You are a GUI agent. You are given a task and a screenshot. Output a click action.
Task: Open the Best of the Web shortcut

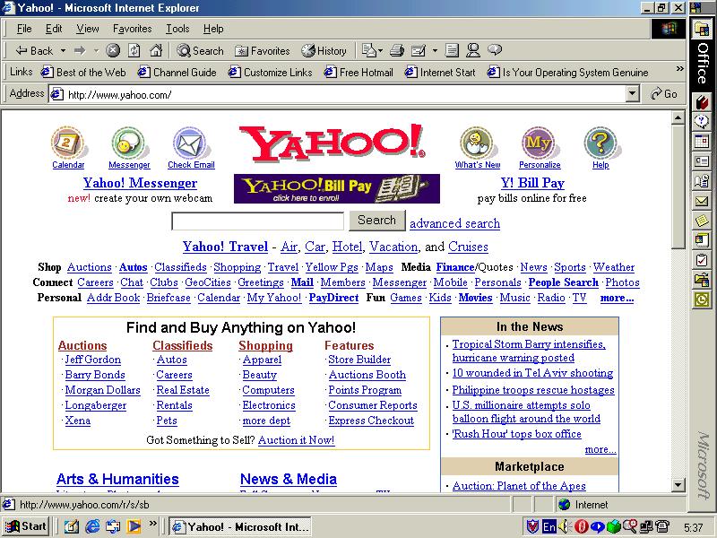(83, 73)
